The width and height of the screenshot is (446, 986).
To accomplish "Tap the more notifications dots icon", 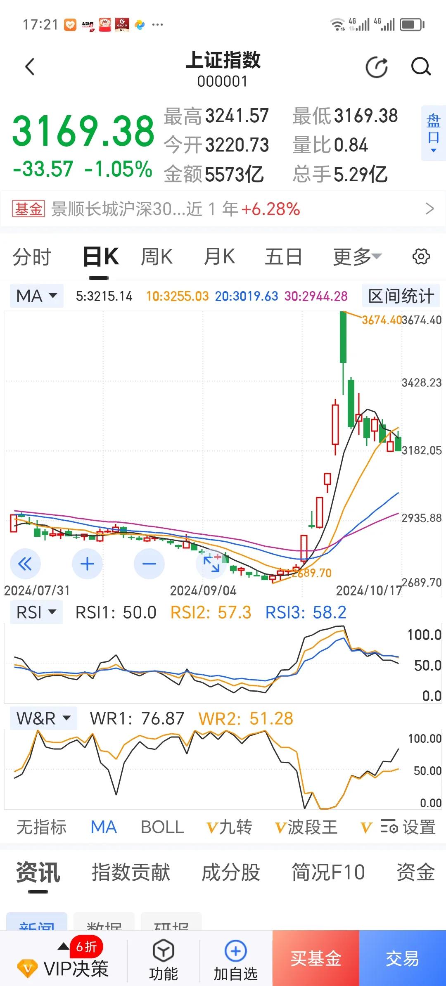I will click(157, 25).
